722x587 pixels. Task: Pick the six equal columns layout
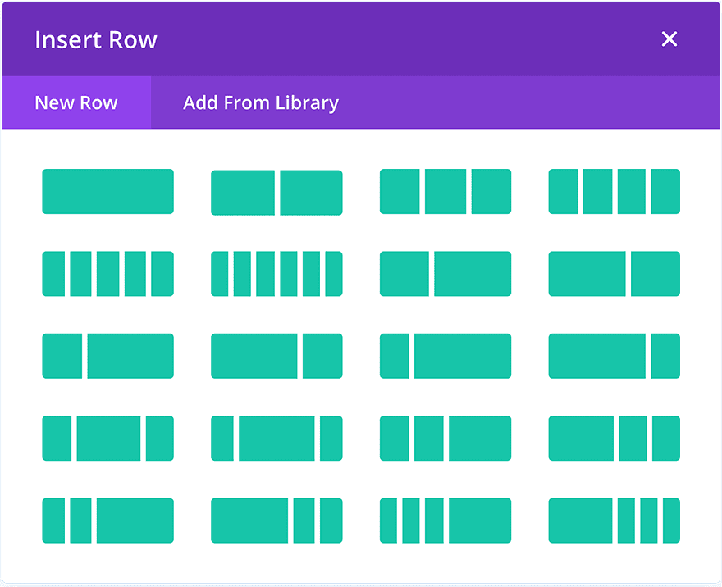tap(276, 274)
